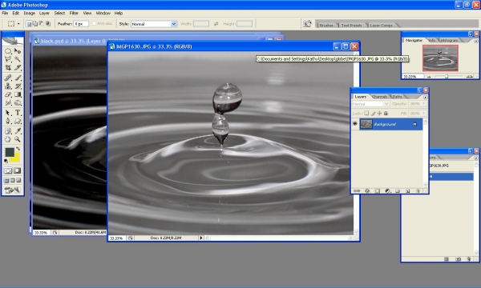Image resolution: width=481 pixels, height=288 pixels.
Task: Pick the Magic Wand tool
Action: click(x=18, y=59)
